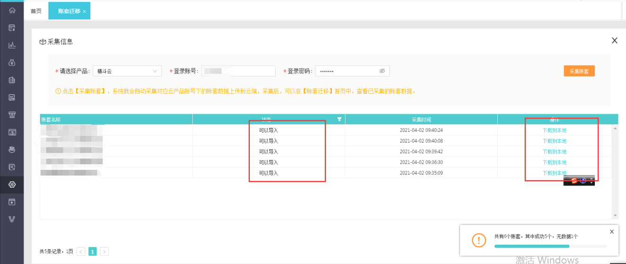Open the home icon in sidebar

point(12,10)
